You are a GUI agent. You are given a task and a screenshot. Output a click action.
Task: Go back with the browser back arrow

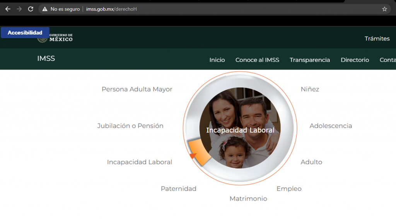pos(8,9)
